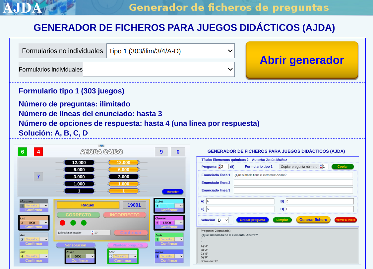Click the AJDA logo in header
373x269 pixels.
tap(22, 8)
